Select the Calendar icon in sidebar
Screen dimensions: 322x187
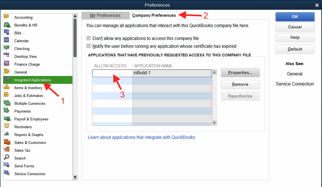click(x=7, y=40)
